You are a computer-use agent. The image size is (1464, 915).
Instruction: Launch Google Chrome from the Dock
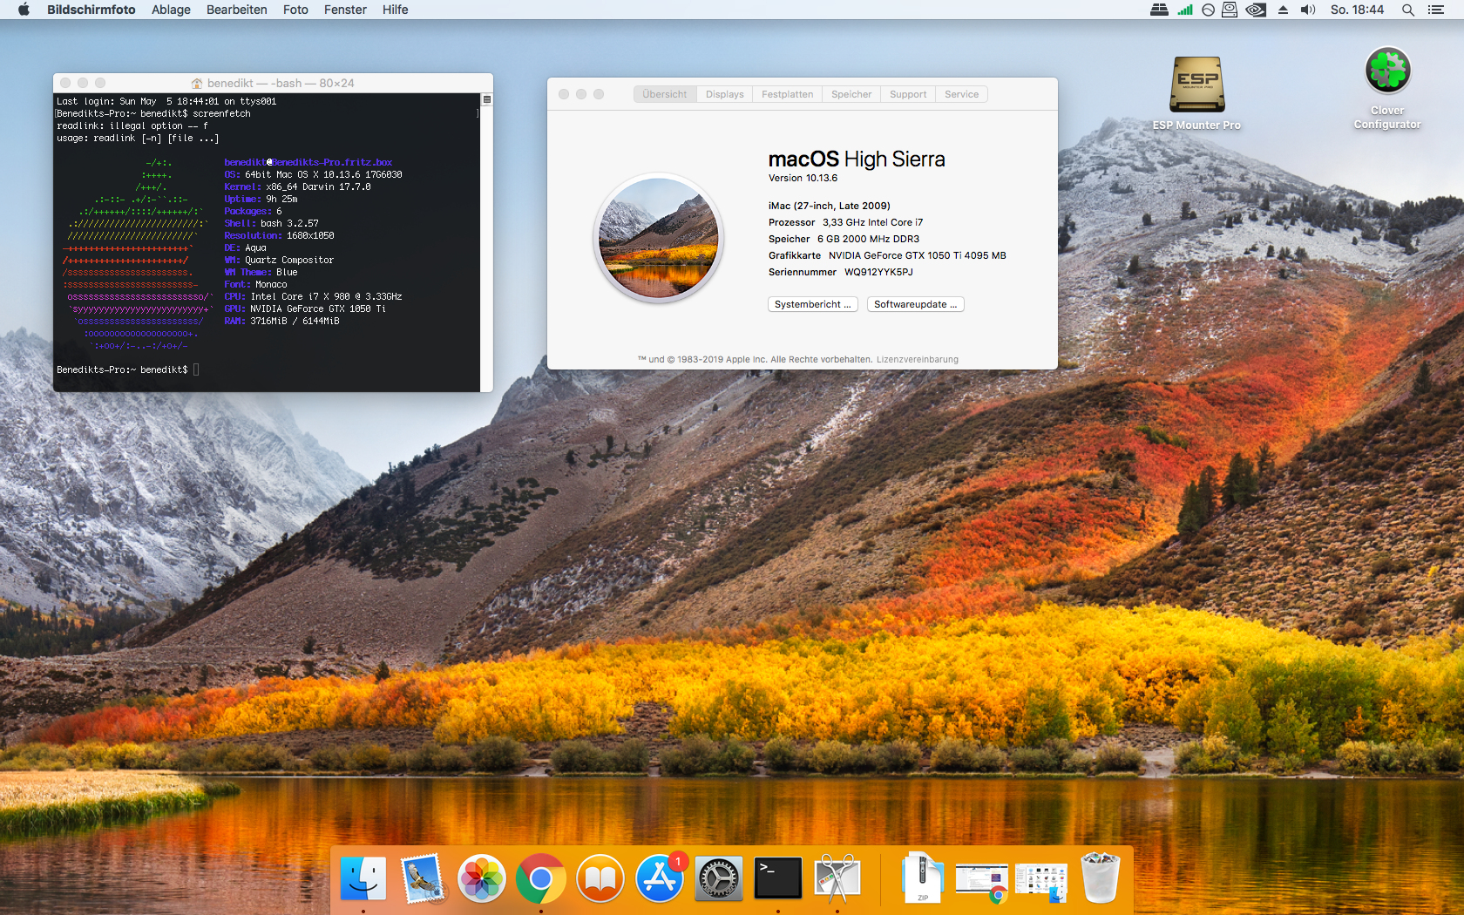[540, 878]
